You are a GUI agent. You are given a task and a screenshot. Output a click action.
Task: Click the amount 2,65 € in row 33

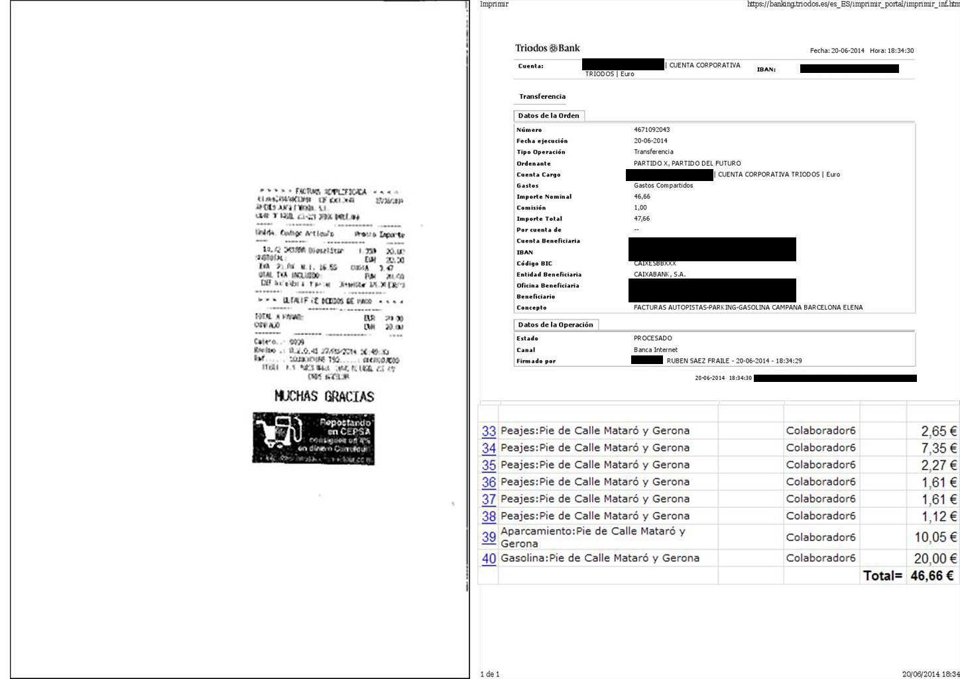pos(939,432)
